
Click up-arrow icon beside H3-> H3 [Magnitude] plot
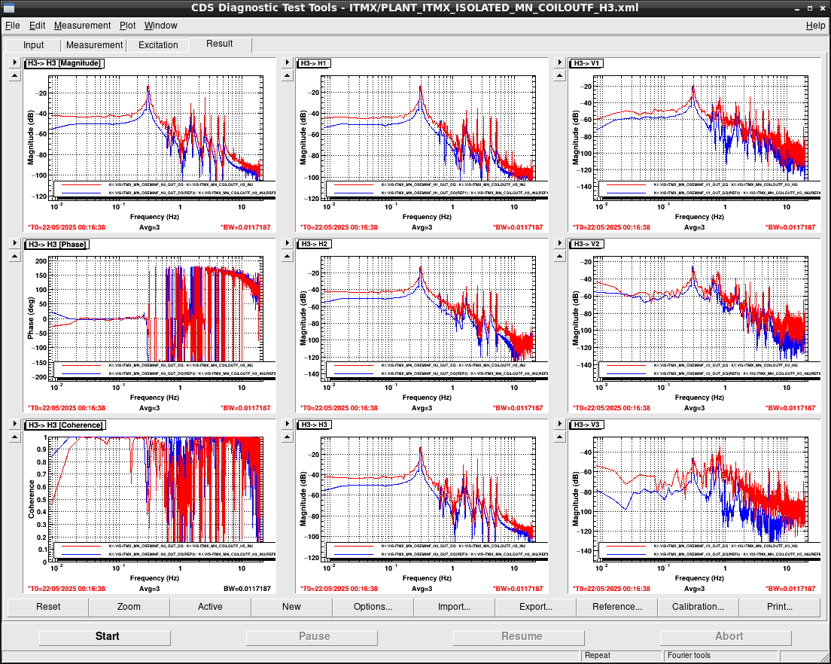pos(15,76)
